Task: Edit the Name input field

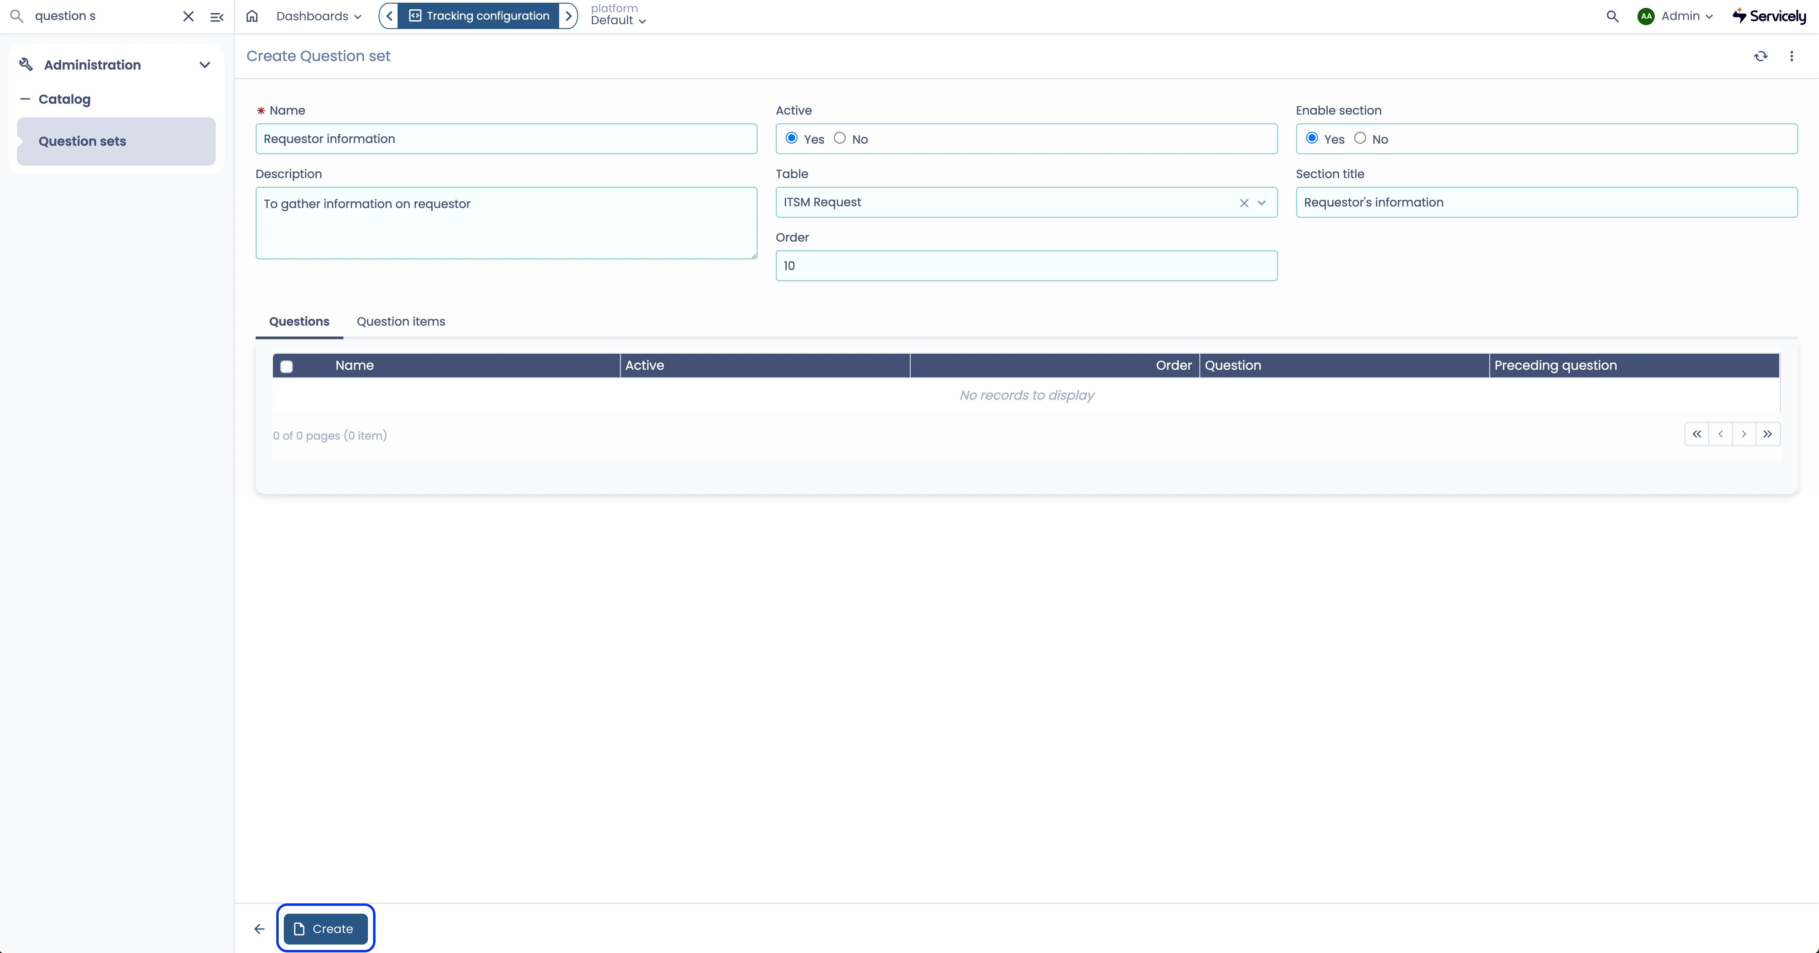Action: [506, 139]
